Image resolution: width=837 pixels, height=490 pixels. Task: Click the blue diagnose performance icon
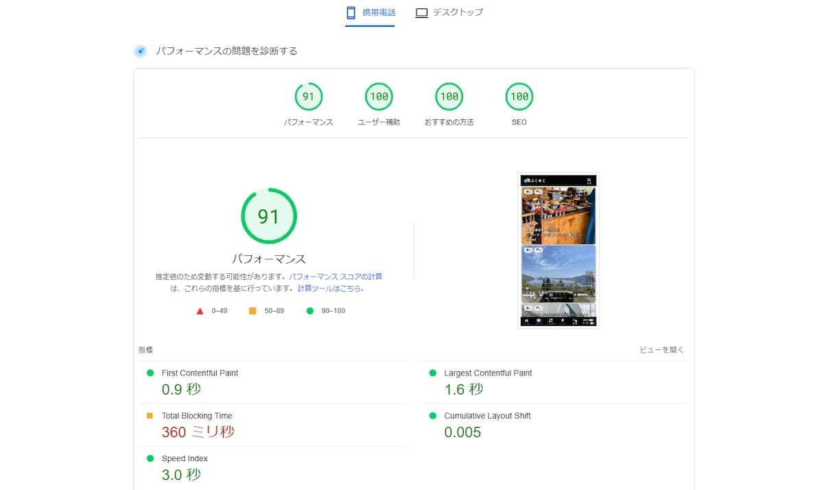(x=141, y=51)
